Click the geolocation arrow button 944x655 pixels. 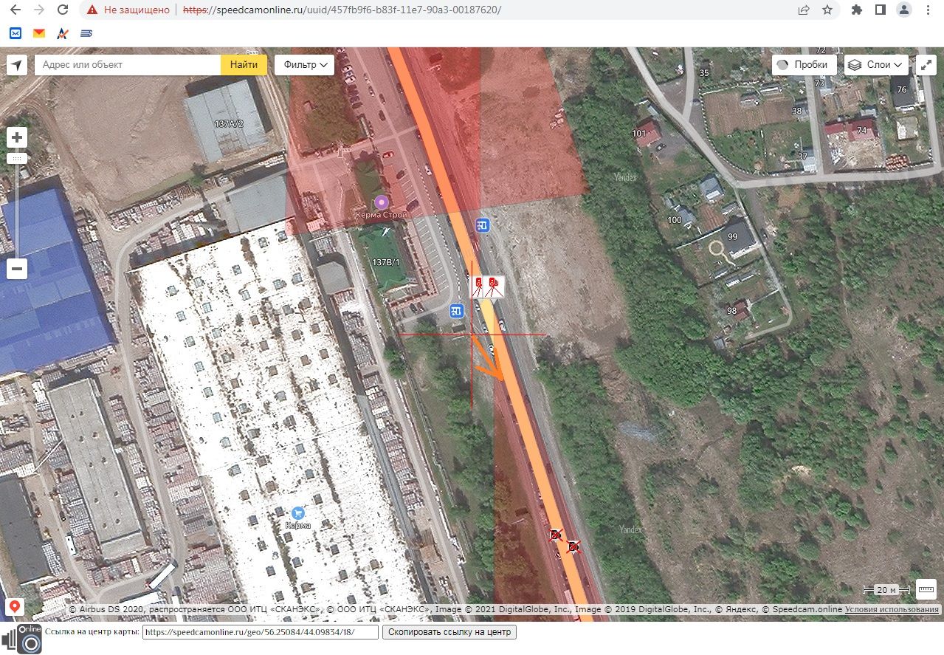17,65
